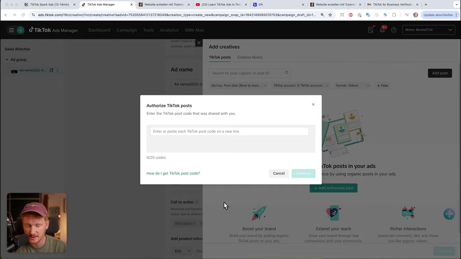Open the Campaign menu item
Image resolution: width=461 pixels, height=259 pixels.
tap(126, 30)
